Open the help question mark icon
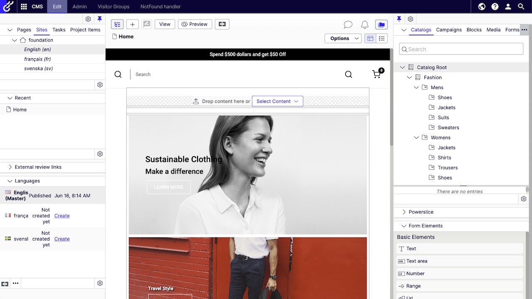The image size is (532, 299). pyautogui.click(x=495, y=7)
